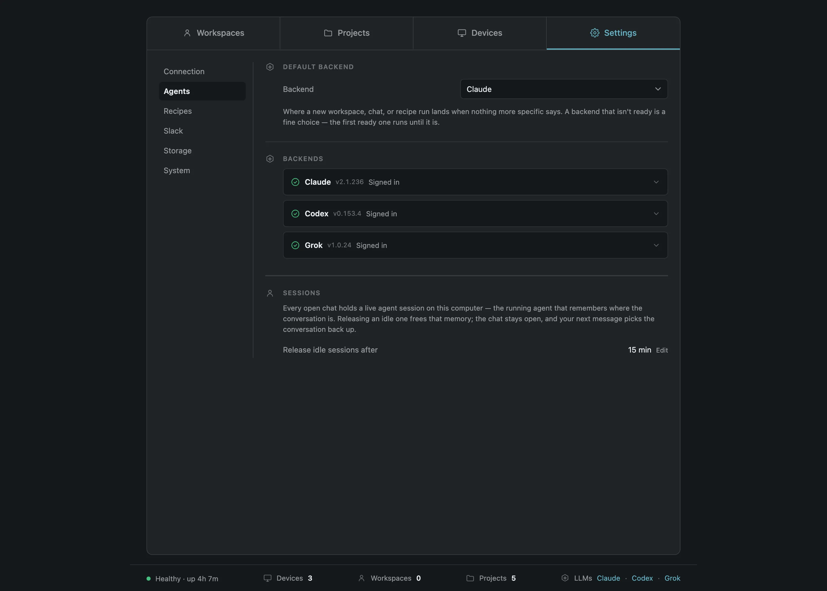This screenshot has height=591, width=827.
Task: Go to the Devices tab
Action: click(x=480, y=33)
